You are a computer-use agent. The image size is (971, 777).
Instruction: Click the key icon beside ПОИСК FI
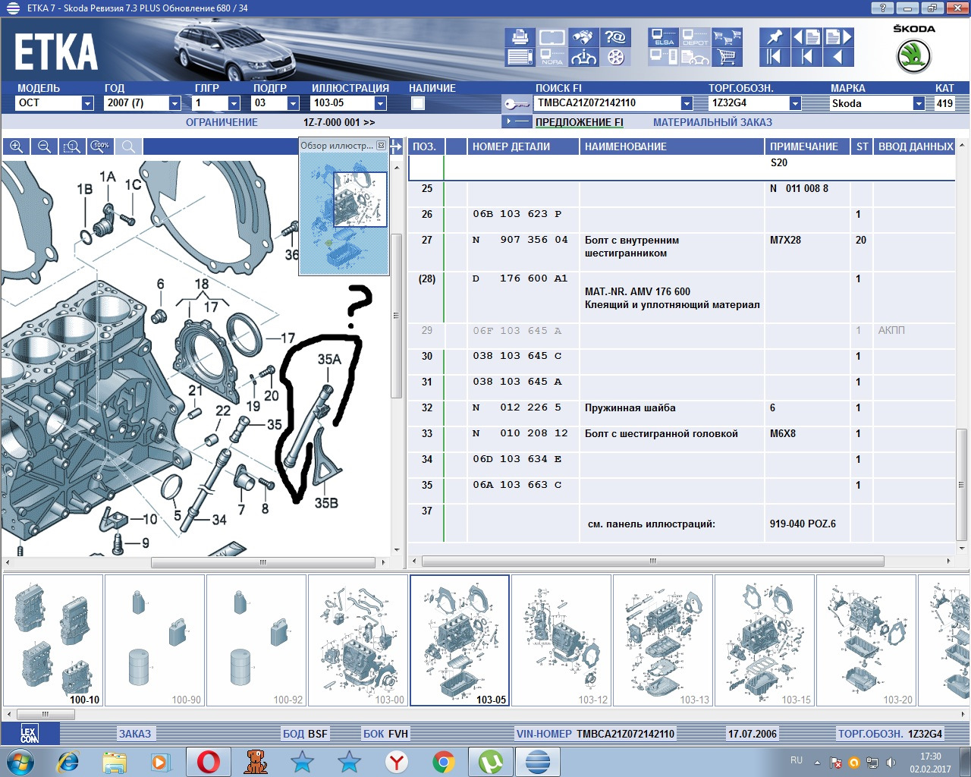click(516, 103)
